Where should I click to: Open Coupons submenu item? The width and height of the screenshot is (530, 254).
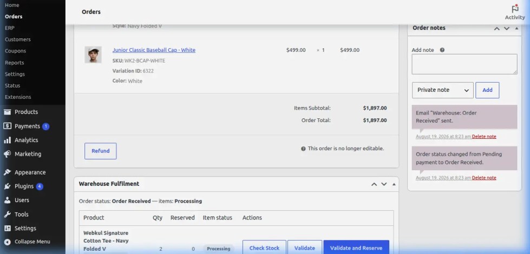point(15,51)
